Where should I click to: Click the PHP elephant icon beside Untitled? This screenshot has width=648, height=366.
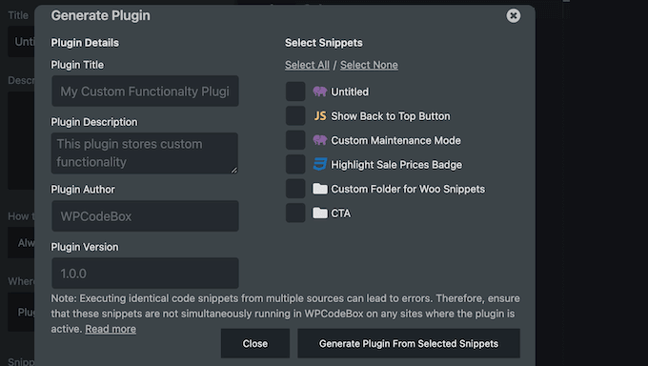320,91
